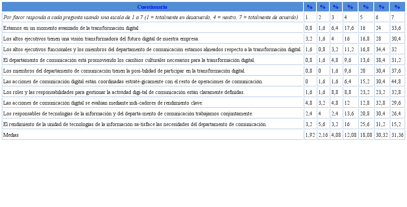Select the 5,6 cell in last question row
The width and height of the screenshot is (407, 207).
pos(322,124)
